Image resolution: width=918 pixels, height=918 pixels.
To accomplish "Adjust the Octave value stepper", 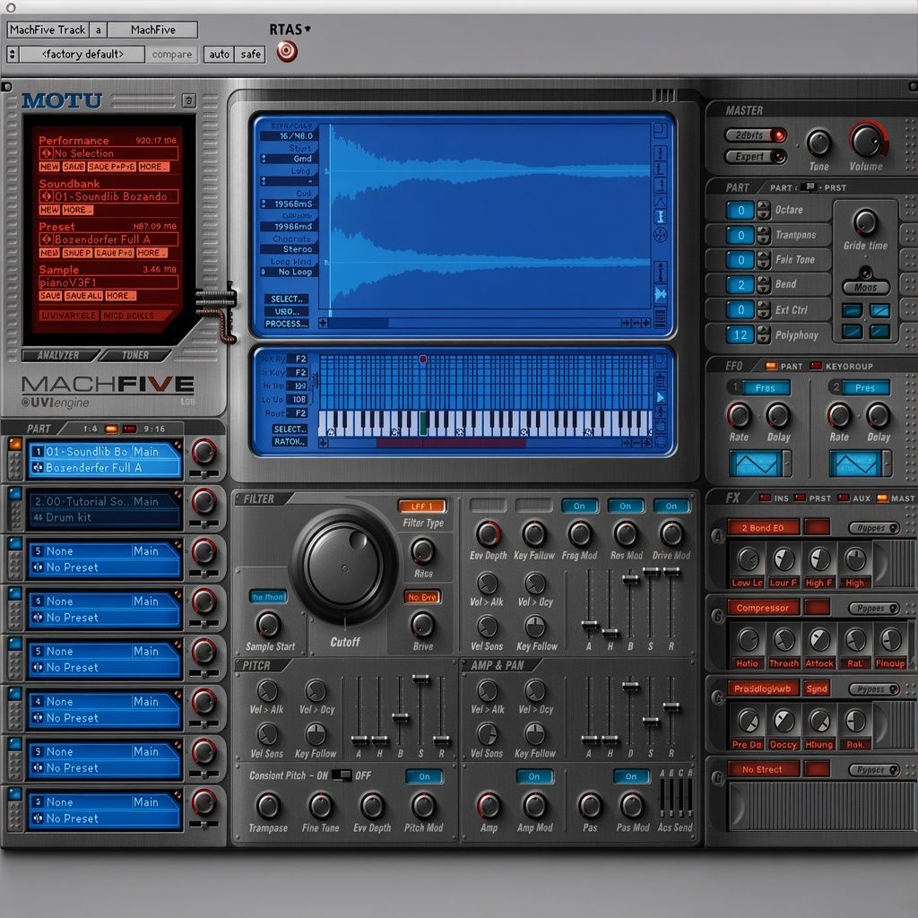I will [764, 210].
